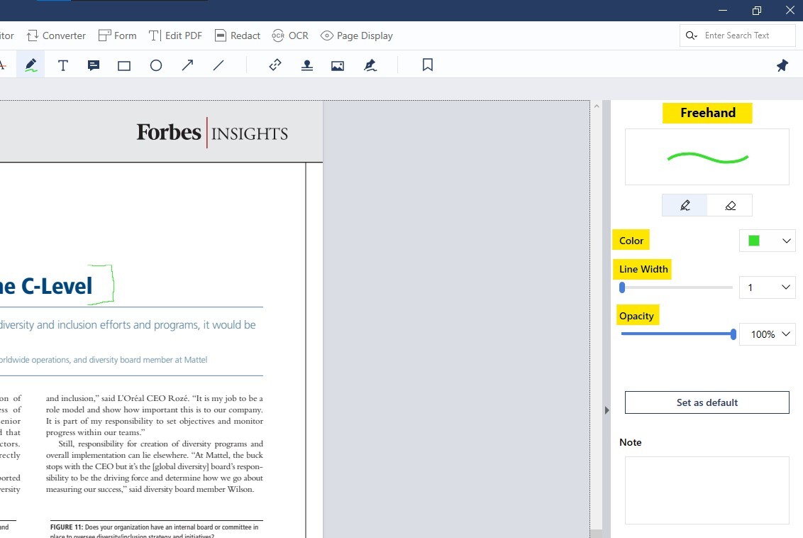Open the Edit PDF tab
This screenshot has width=803, height=538.
[175, 35]
